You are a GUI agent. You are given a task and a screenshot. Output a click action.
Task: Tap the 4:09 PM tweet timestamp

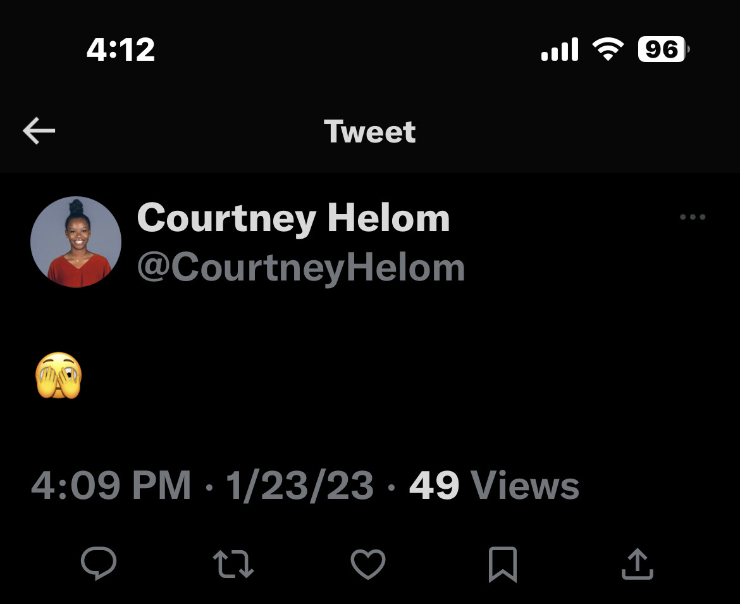[111, 486]
